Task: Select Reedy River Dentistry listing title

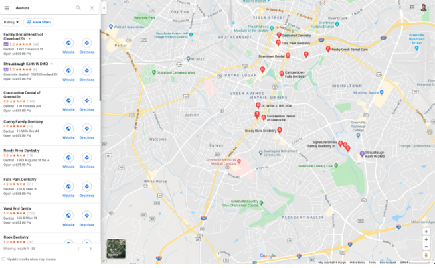Action: coord(21,151)
